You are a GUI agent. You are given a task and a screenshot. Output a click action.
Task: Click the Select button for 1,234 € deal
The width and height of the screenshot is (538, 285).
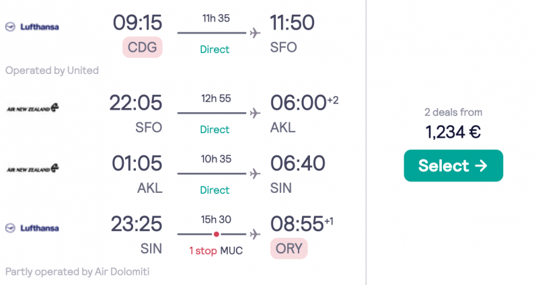pyautogui.click(x=453, y=165)
